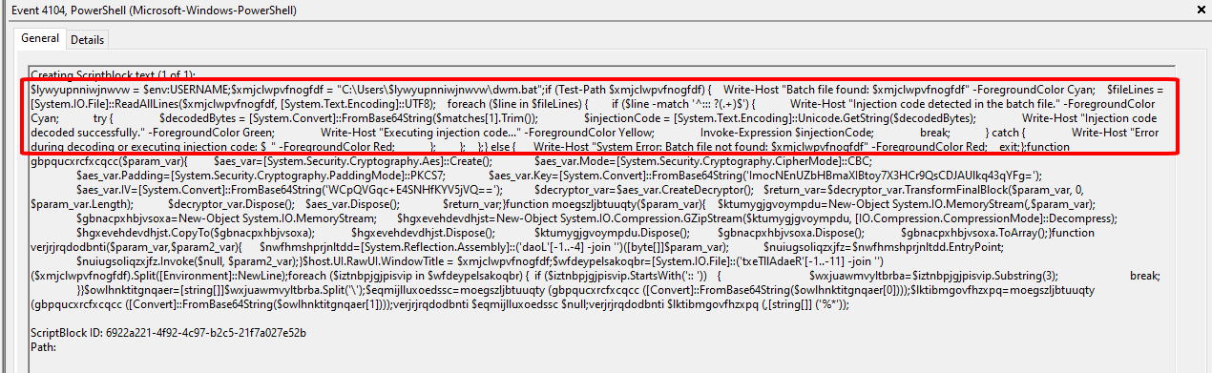Switch to the Details tab

87,40
